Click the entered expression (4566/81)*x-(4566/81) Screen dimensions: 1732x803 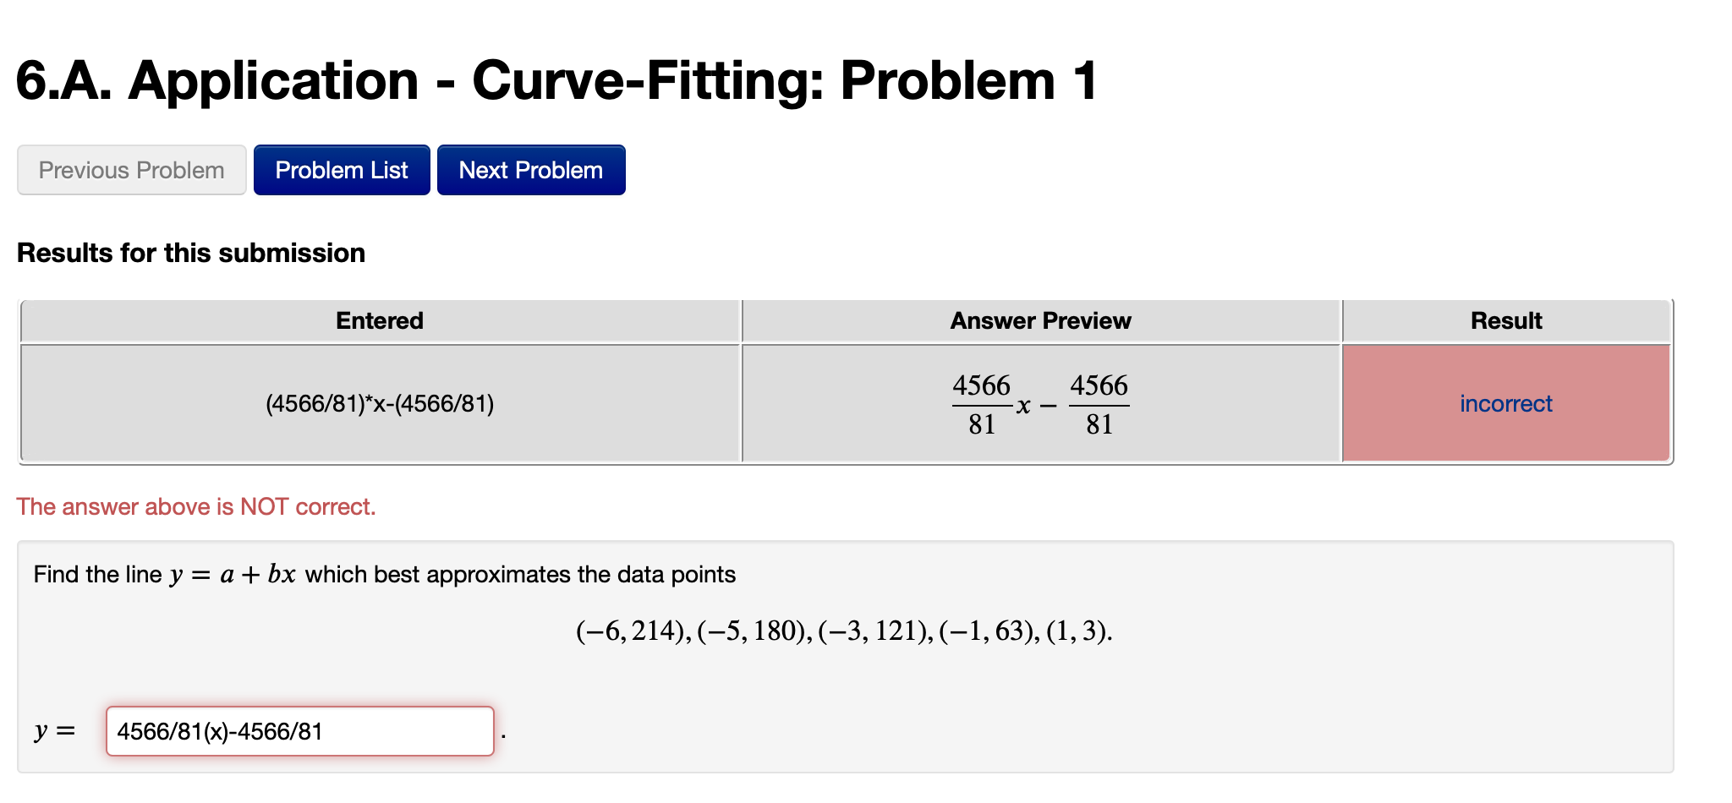click(x=381, y=403)
